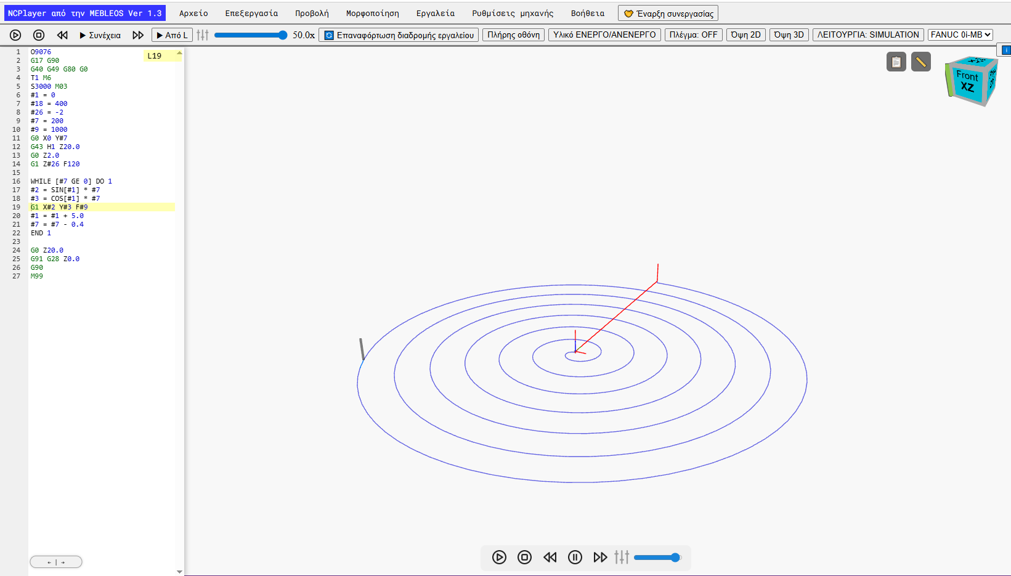The image size is (1011, 576).
Task: Click the Front XZ view cube
Action: [969, 81]
